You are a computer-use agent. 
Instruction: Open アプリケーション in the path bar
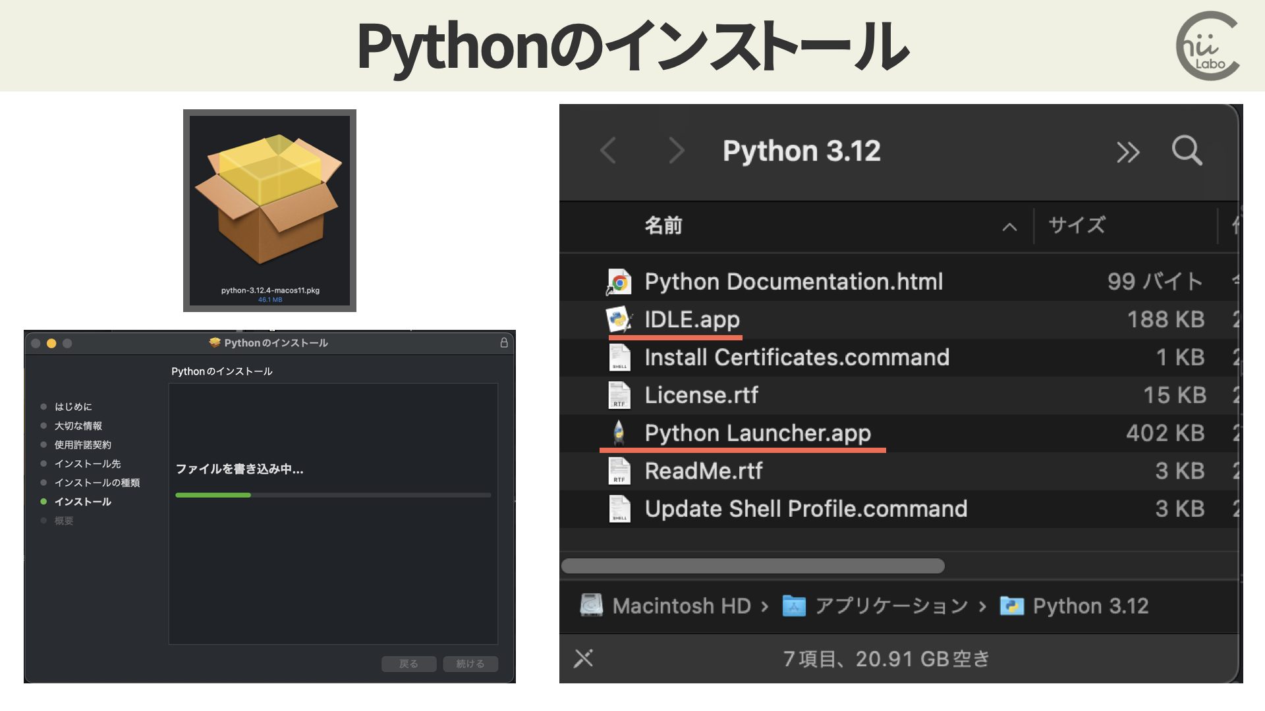click(x=876, y=606)
